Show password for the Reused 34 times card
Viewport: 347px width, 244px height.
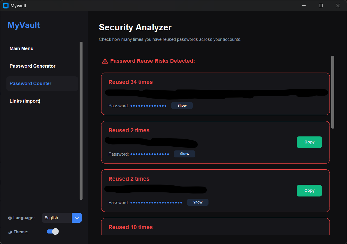pyautogui.click(x=182, y=106)
